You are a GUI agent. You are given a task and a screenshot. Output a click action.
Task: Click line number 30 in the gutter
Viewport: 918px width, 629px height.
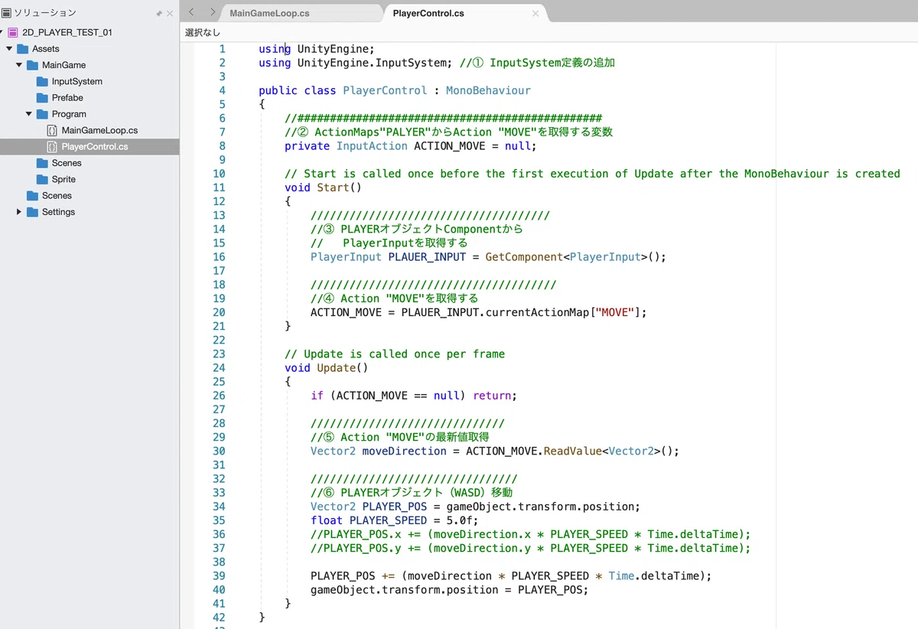point(219,451)
